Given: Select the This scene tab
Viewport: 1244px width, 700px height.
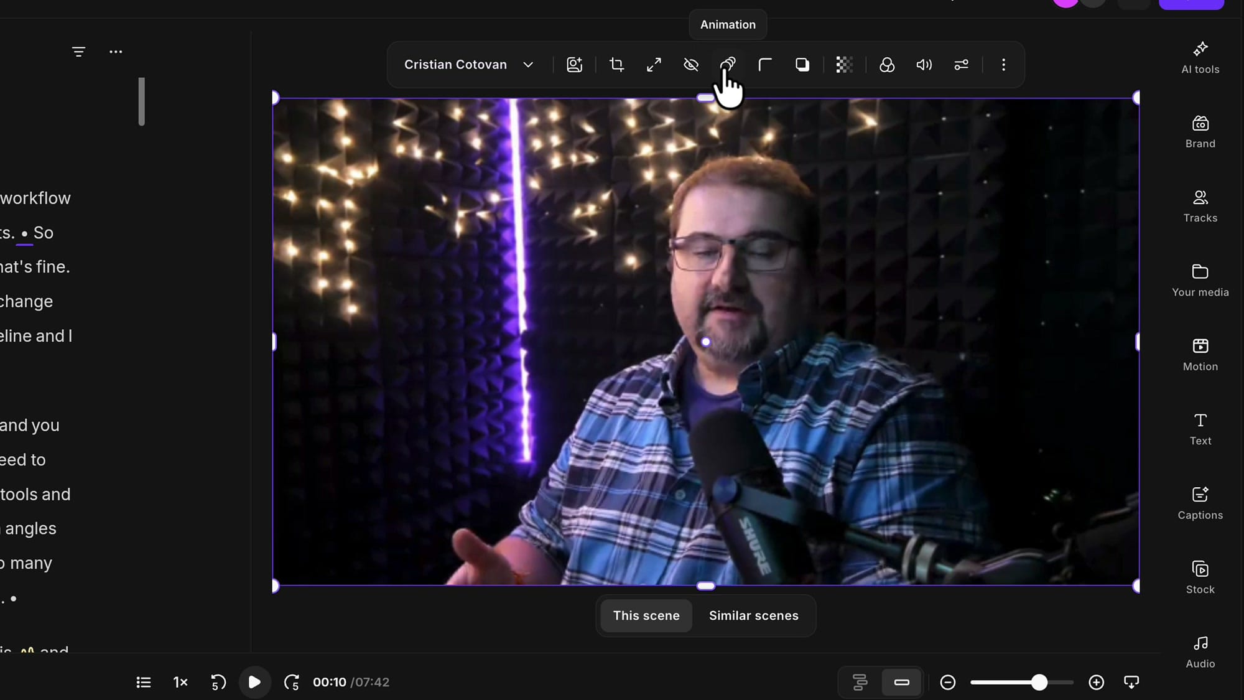Looking at the screenshot, I should [646, 615].
